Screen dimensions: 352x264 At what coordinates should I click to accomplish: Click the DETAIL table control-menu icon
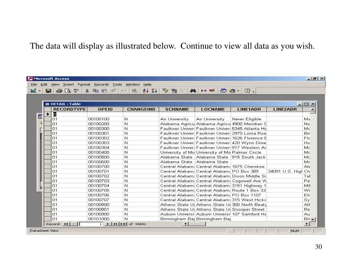coord(47,104)
